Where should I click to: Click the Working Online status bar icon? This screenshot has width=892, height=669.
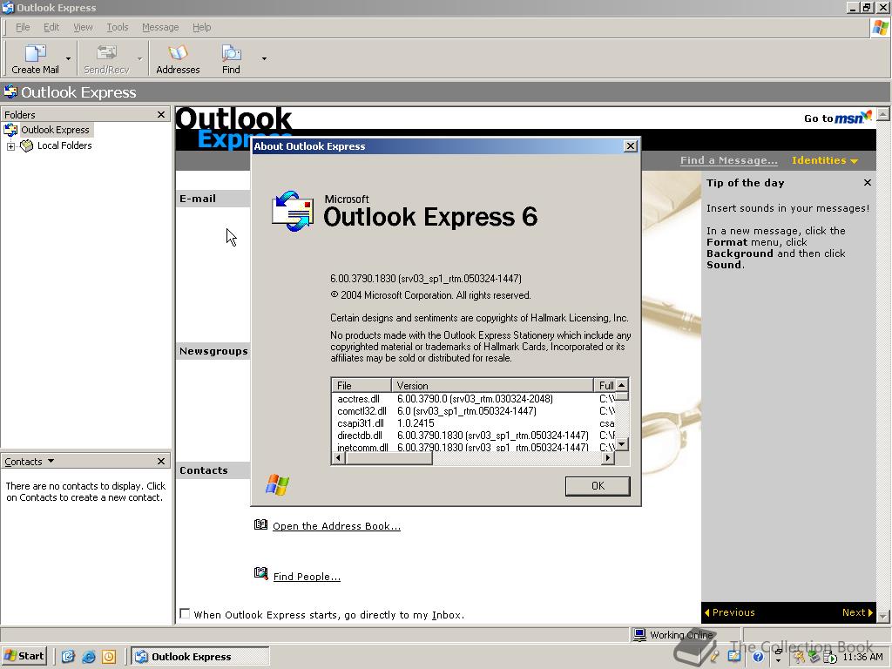click(639, 634)
